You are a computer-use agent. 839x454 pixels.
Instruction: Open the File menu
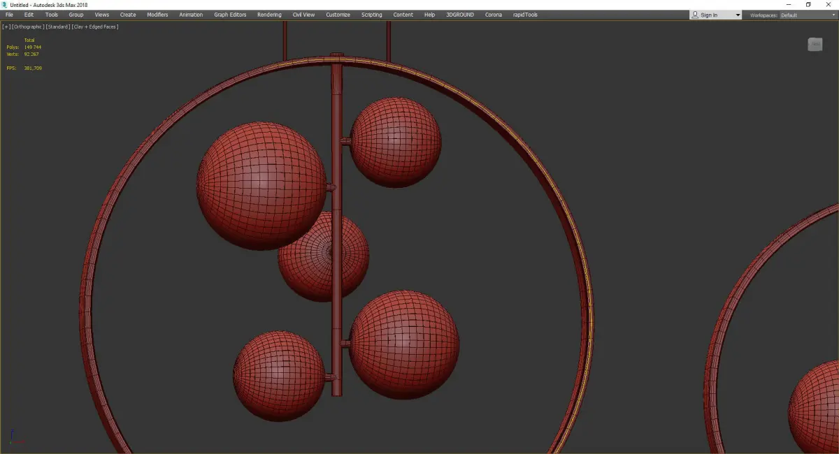click(9, 15)
